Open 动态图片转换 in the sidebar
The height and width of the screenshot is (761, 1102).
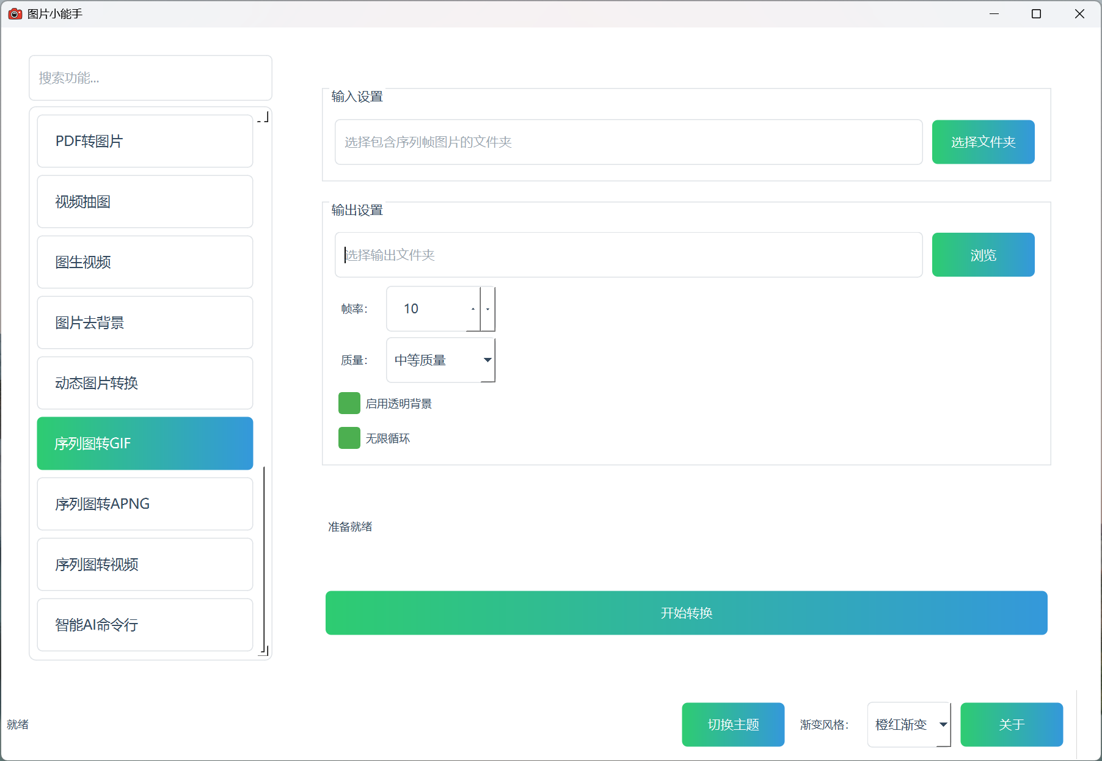pyautogui.click(x=145, y=383)
